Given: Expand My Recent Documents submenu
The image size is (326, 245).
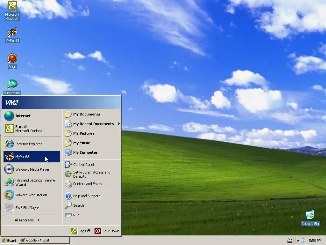Looking at the screenshot, I should pyautogui.click(x=92, y=124).
